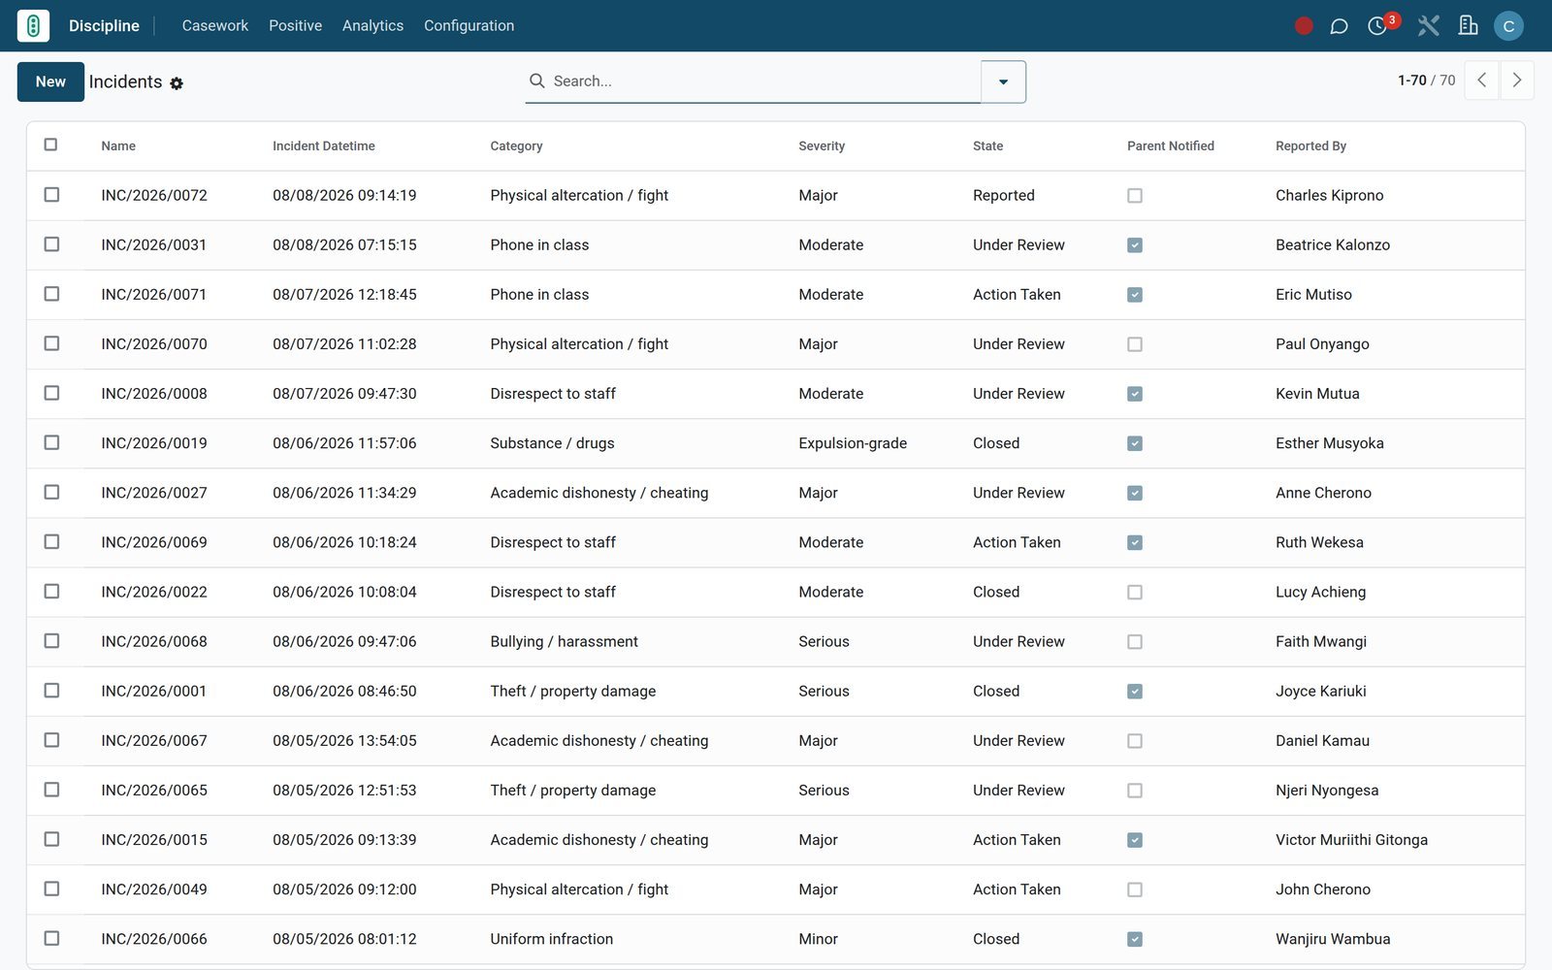
Task: Go to previous page of records
Action: tap(1481, 81)
